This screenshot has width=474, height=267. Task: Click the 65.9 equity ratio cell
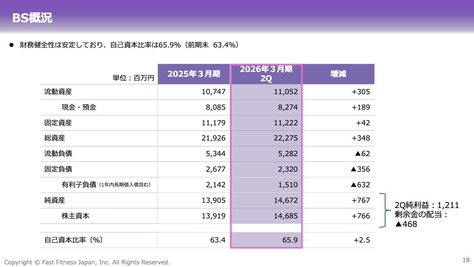tap(290, 240)
